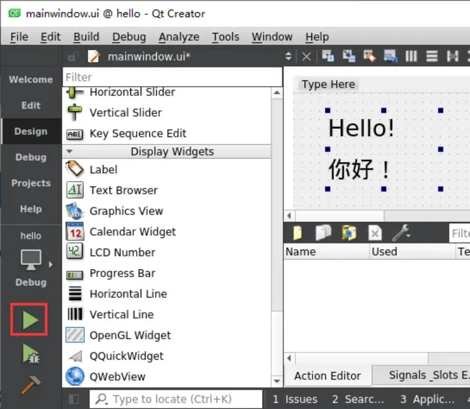Run the project with the green play button
Viewport: 470px width, 409px height.
tap(30, 320)
